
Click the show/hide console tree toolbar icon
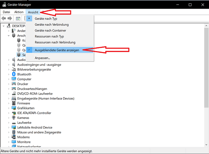[x=18, y=18]
